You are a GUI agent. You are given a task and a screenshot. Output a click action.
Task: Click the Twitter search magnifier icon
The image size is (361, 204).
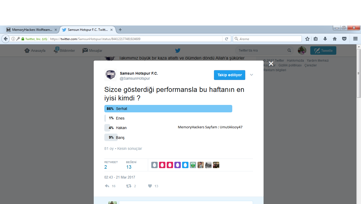point(289,50)
